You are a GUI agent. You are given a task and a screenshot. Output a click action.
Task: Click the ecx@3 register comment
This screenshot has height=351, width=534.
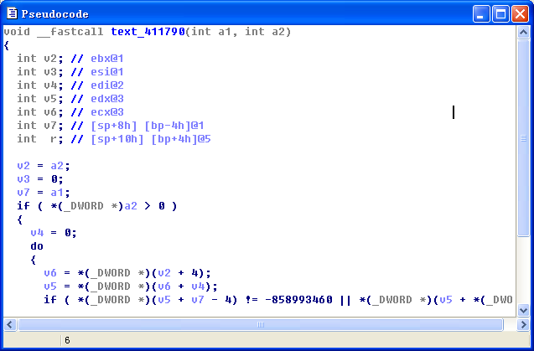click(107, 112)
